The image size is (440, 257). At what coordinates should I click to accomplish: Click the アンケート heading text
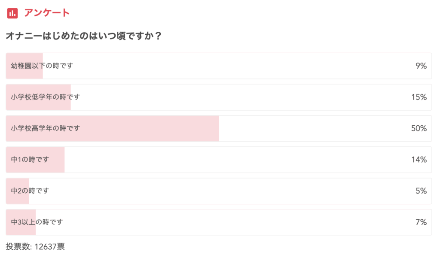47,13
